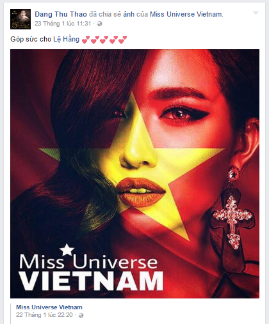The width and height of the screenshot is (269, 324).
Task: Click the star stud atop the earring
Action: coord(234,174)
